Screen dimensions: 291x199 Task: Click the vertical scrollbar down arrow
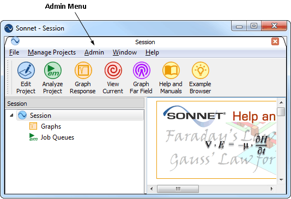(x=281, y=180)
